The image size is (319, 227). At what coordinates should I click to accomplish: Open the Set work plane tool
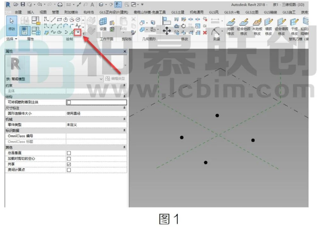point(103,24)
